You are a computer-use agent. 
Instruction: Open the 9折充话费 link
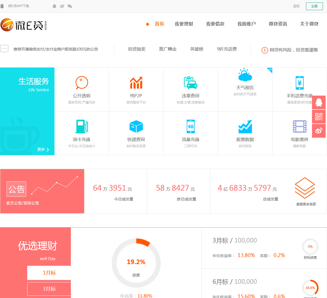tap(227, 49)
